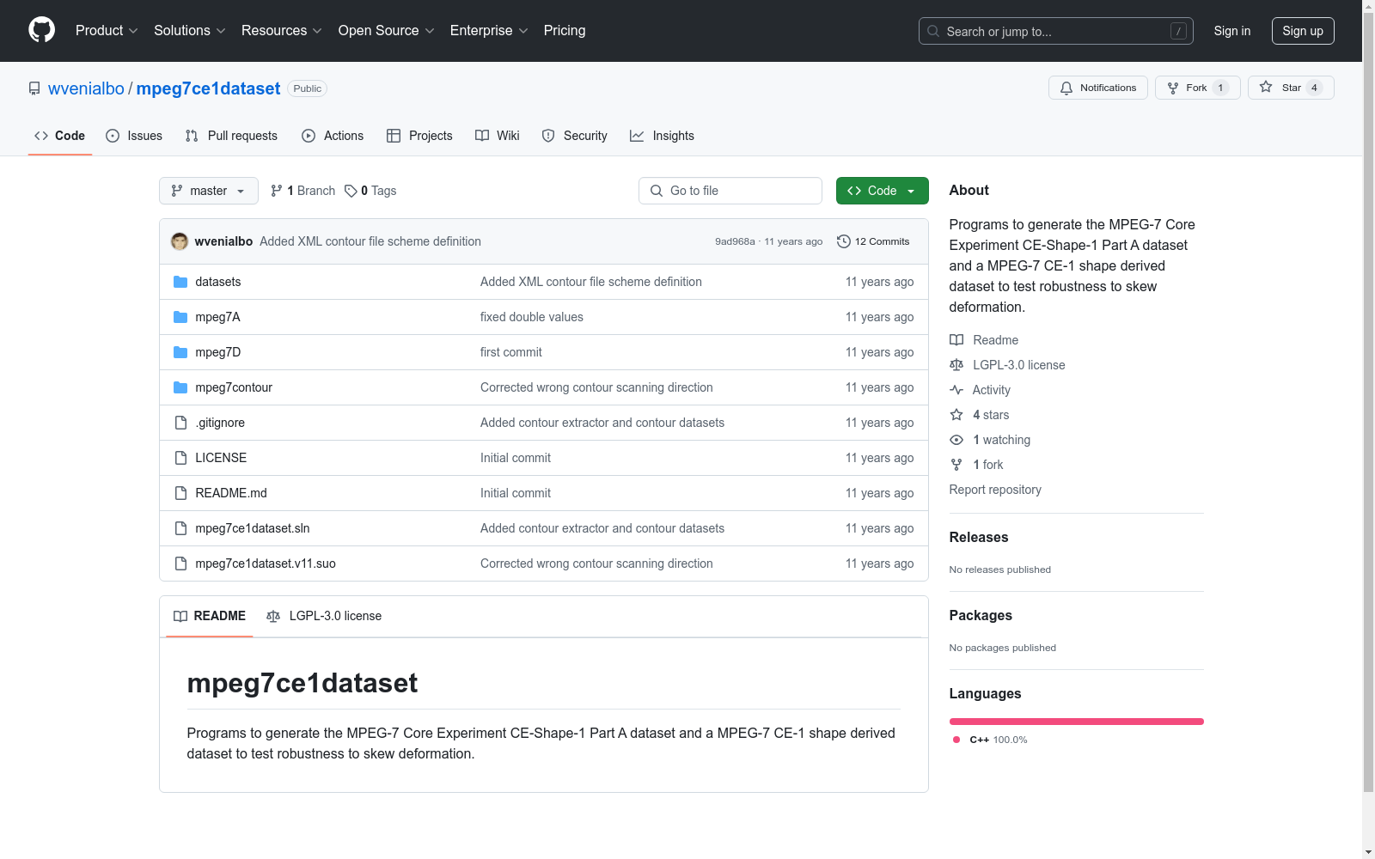
Task: Click the Sign up button
Action: 1303,31
